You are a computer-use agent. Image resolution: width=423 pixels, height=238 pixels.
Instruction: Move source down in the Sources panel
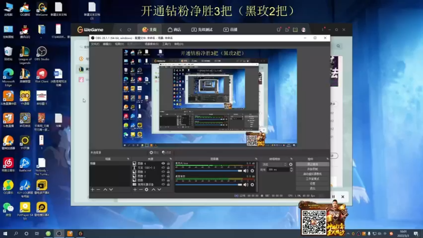tap(159, 190)
